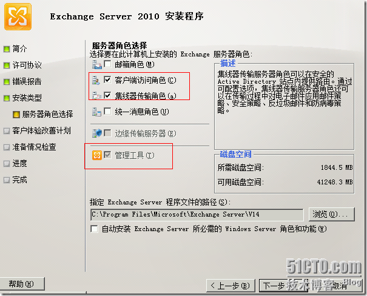
Task: Click the Management Tools (管理工具) orange icon
Action: click(x=96, y=155)
